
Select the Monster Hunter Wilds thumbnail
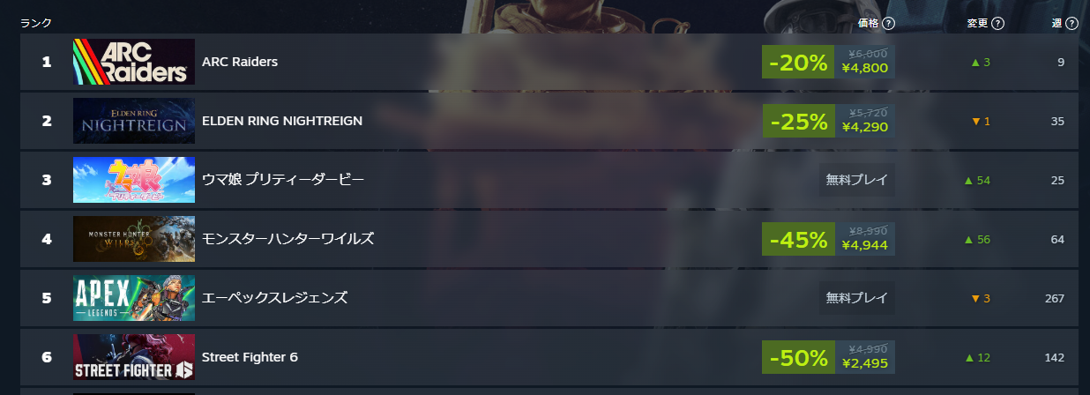[134, 239]
